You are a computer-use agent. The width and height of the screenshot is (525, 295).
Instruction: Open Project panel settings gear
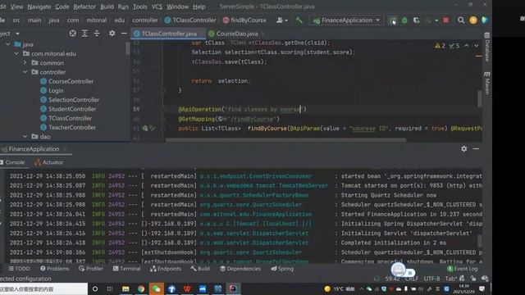point(112,34)
